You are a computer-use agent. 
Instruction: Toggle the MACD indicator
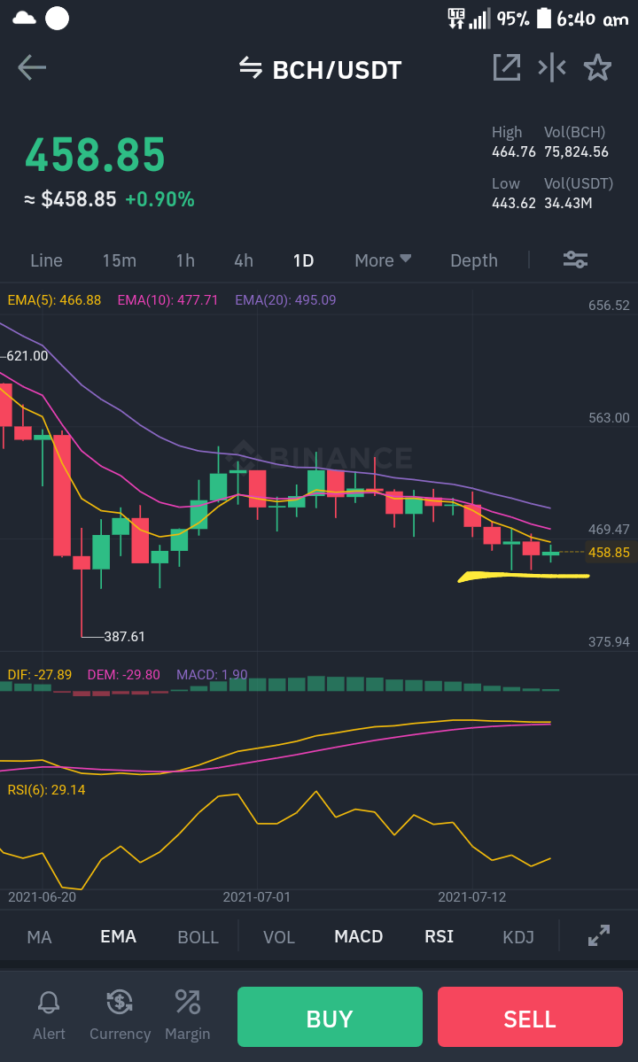(359, 937)
